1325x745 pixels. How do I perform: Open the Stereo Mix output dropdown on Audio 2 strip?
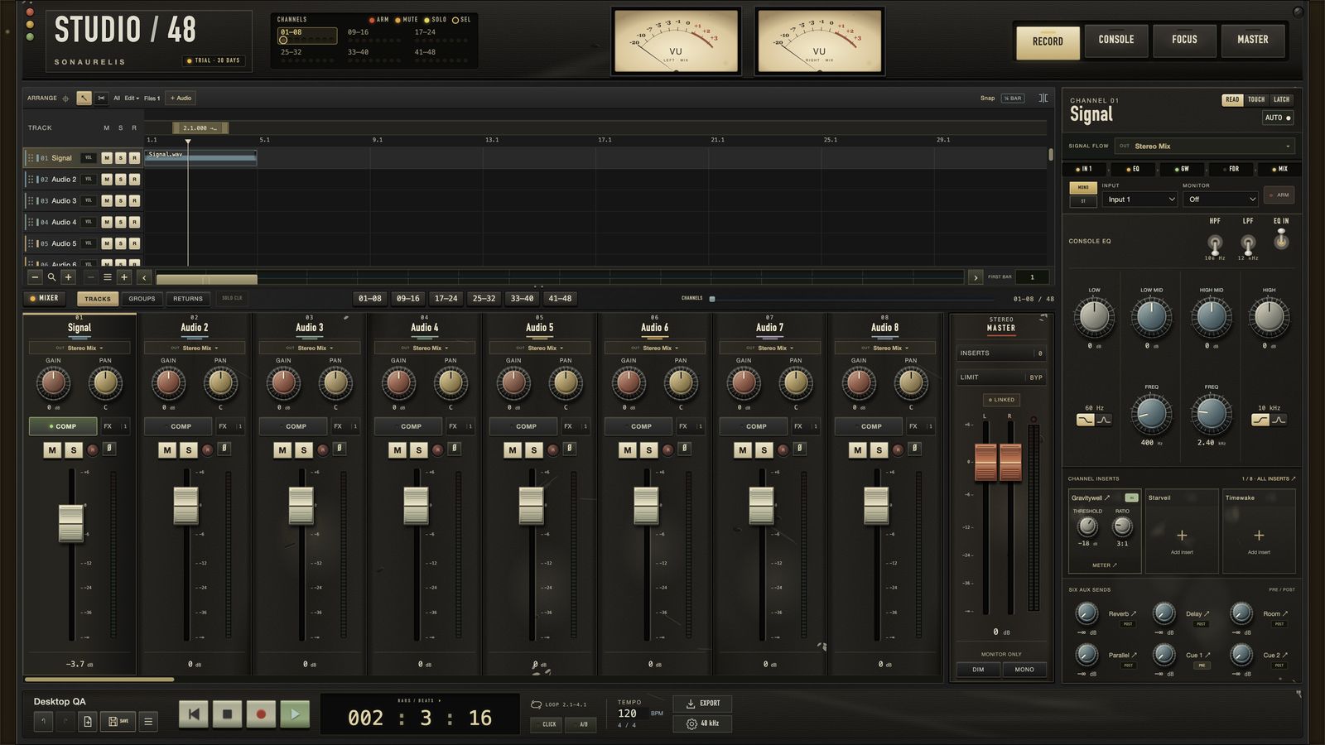195,348
